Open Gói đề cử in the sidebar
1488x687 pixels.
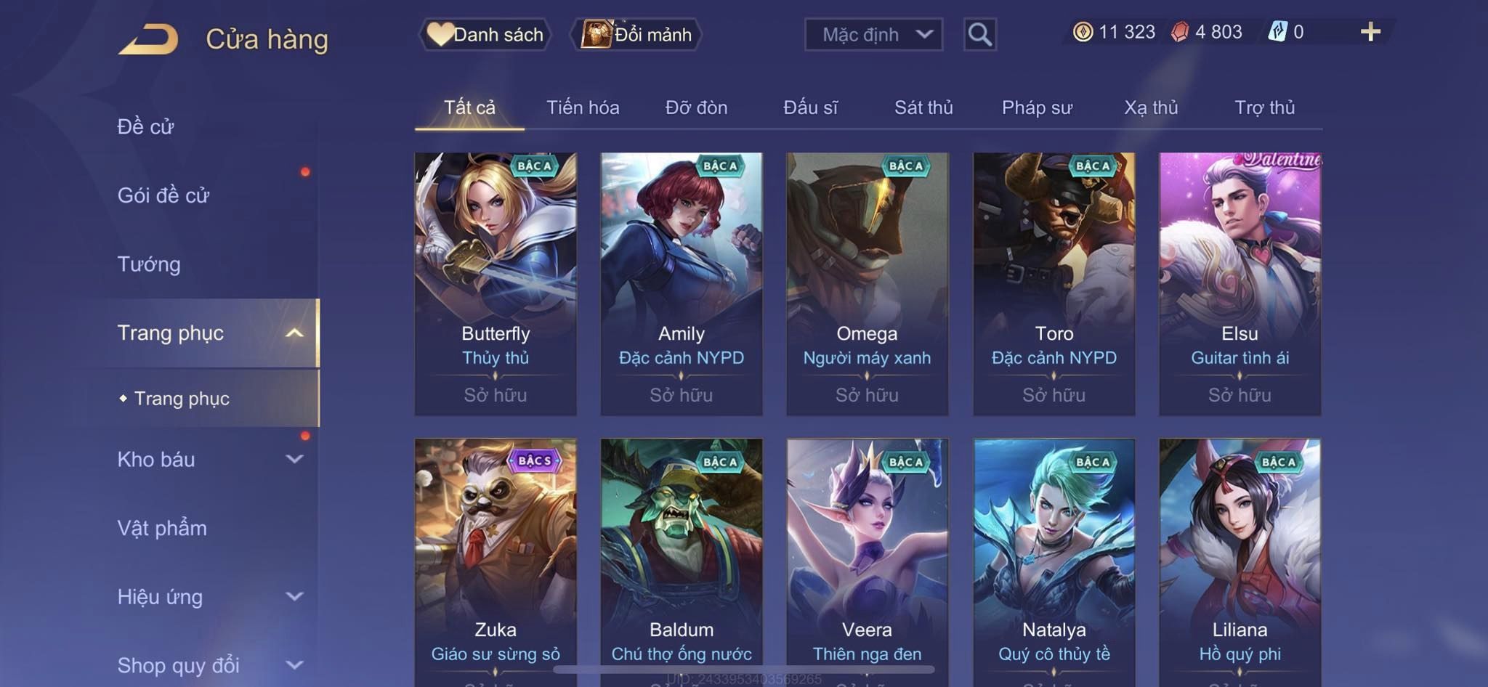[163, 195]
